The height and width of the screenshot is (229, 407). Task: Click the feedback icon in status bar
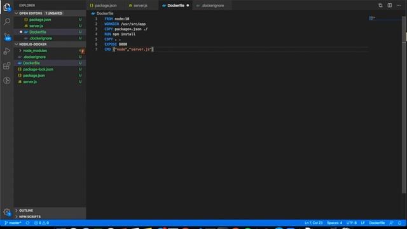[x=392, y=223]
